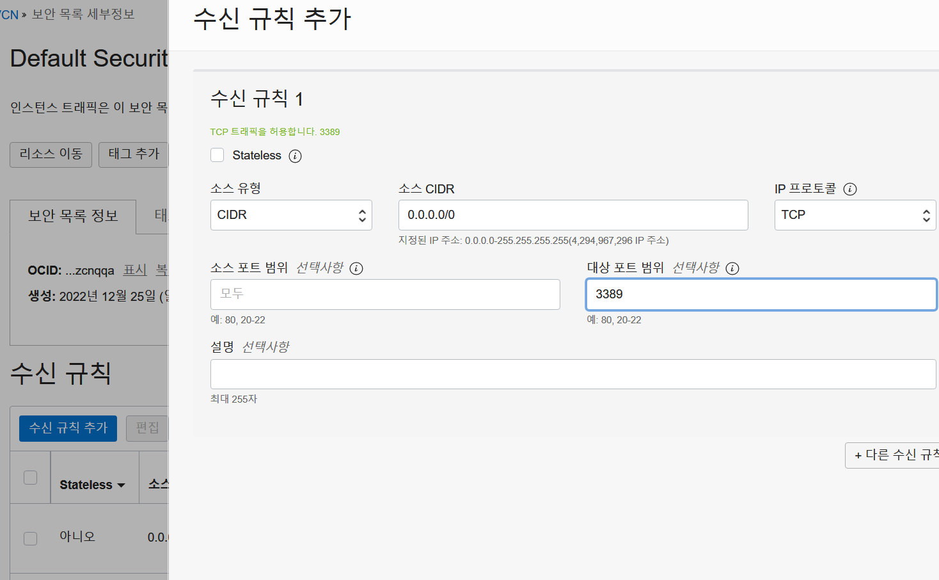The image size is (939, 580).
Task: Show the 소스 포트 범위 info tooltip
Action: pos(356,268)
